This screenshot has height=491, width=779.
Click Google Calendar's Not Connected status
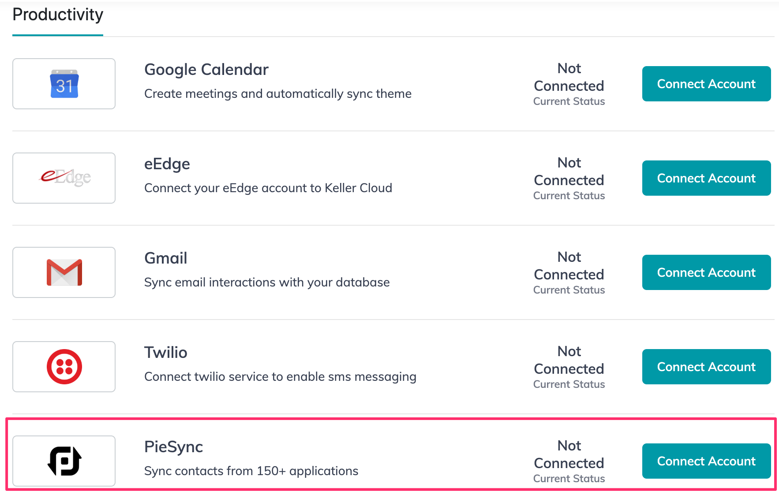tap(569, 77)
